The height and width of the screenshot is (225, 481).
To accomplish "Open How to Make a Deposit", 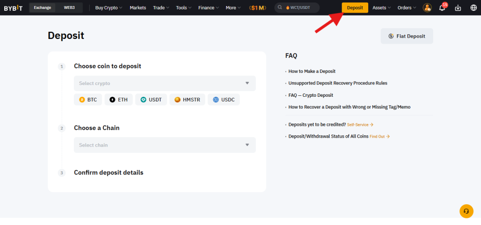I will coord(312,71).
